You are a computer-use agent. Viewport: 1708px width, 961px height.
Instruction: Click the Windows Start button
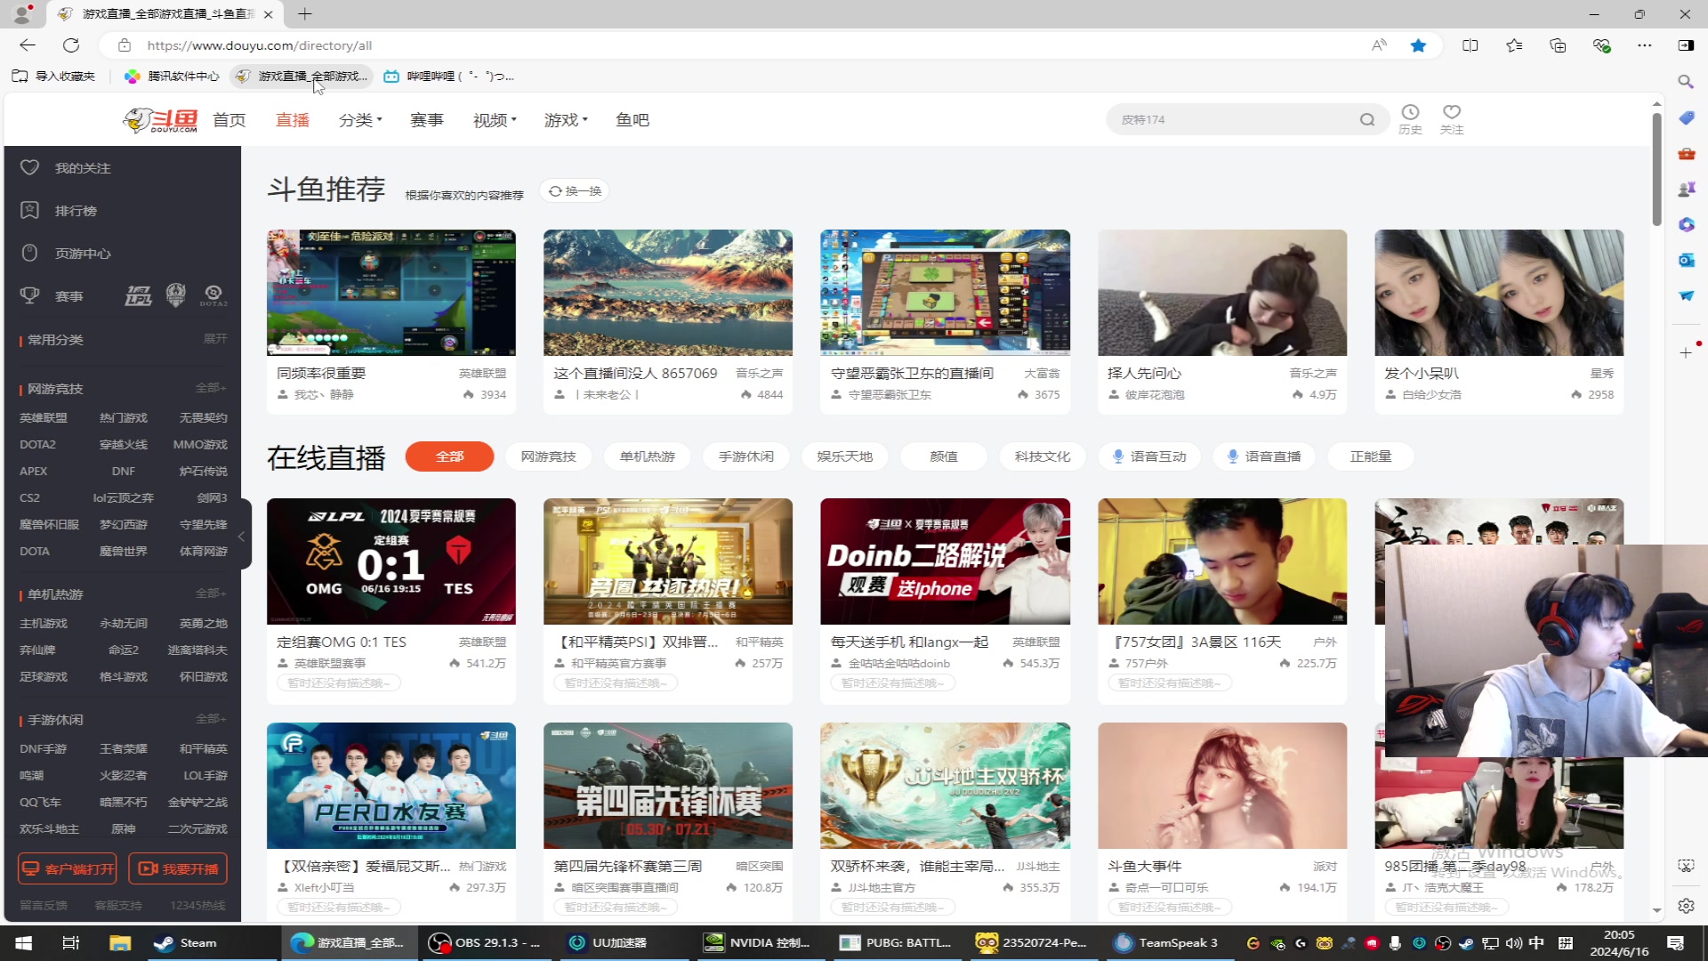(24, 943)
